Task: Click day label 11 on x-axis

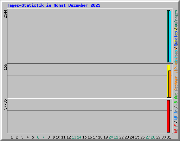Action: click(x=63, y=137)
